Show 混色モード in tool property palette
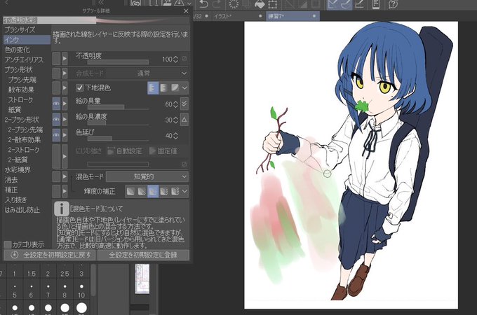 click(56, 176)
